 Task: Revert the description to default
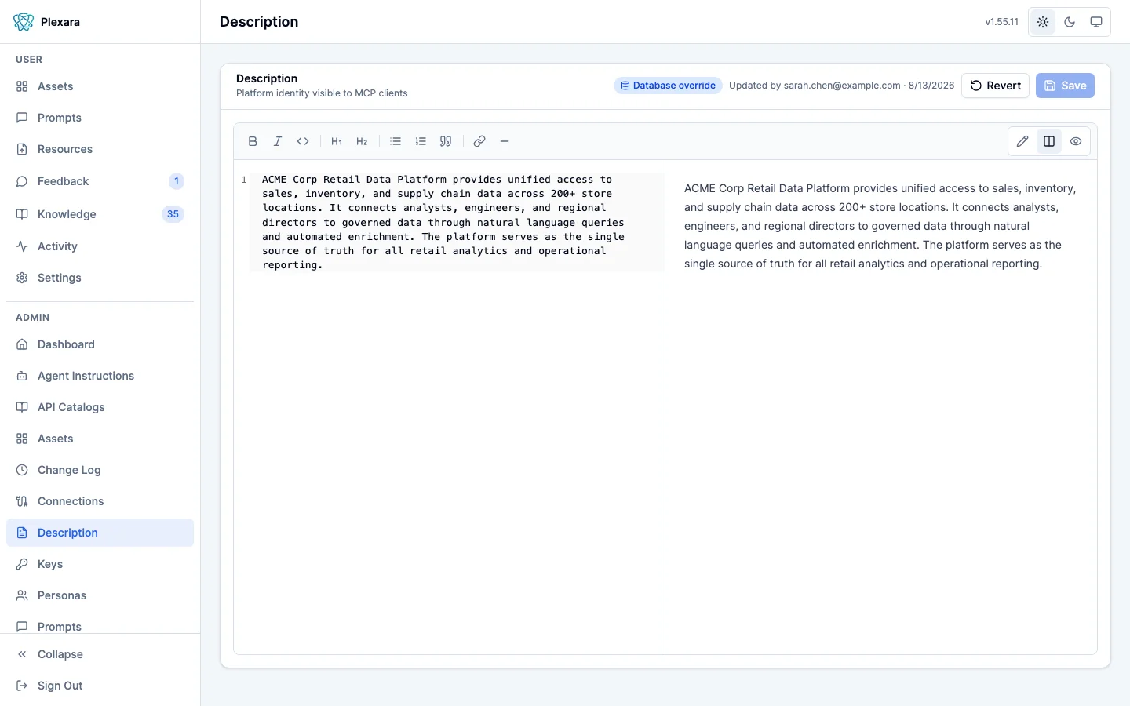(x=995, y=86)
